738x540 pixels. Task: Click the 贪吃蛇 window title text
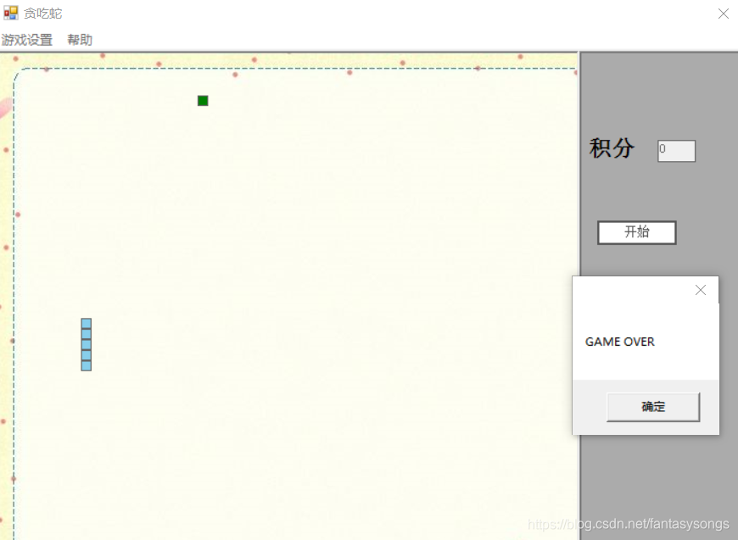(42, 14)
